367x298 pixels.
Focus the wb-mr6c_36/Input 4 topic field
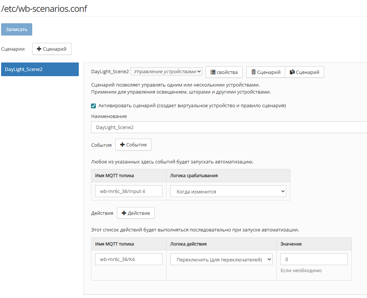128,191
